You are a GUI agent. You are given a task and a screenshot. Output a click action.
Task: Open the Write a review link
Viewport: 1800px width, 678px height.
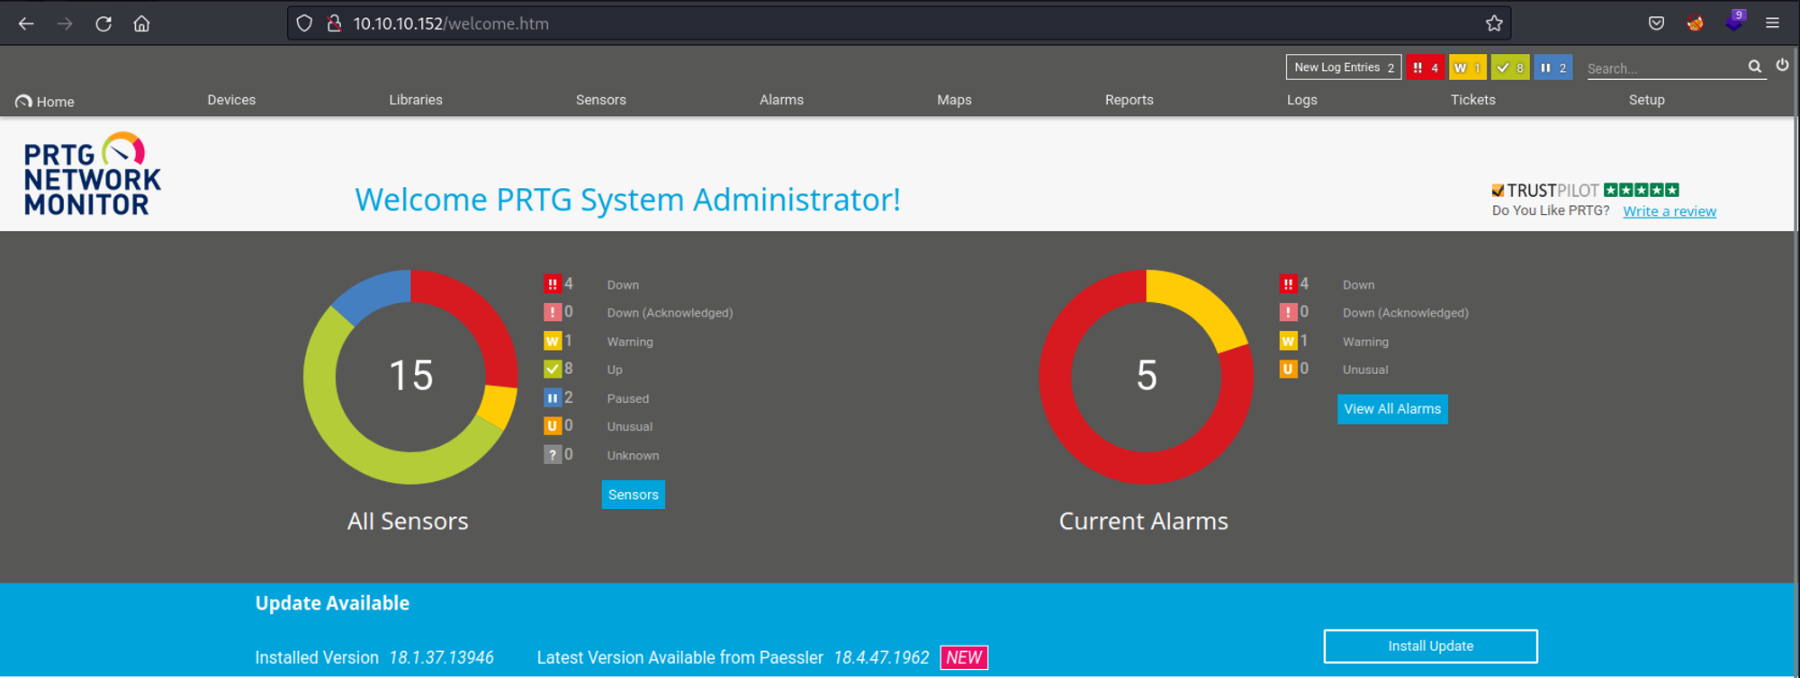tap(1669, 211)
